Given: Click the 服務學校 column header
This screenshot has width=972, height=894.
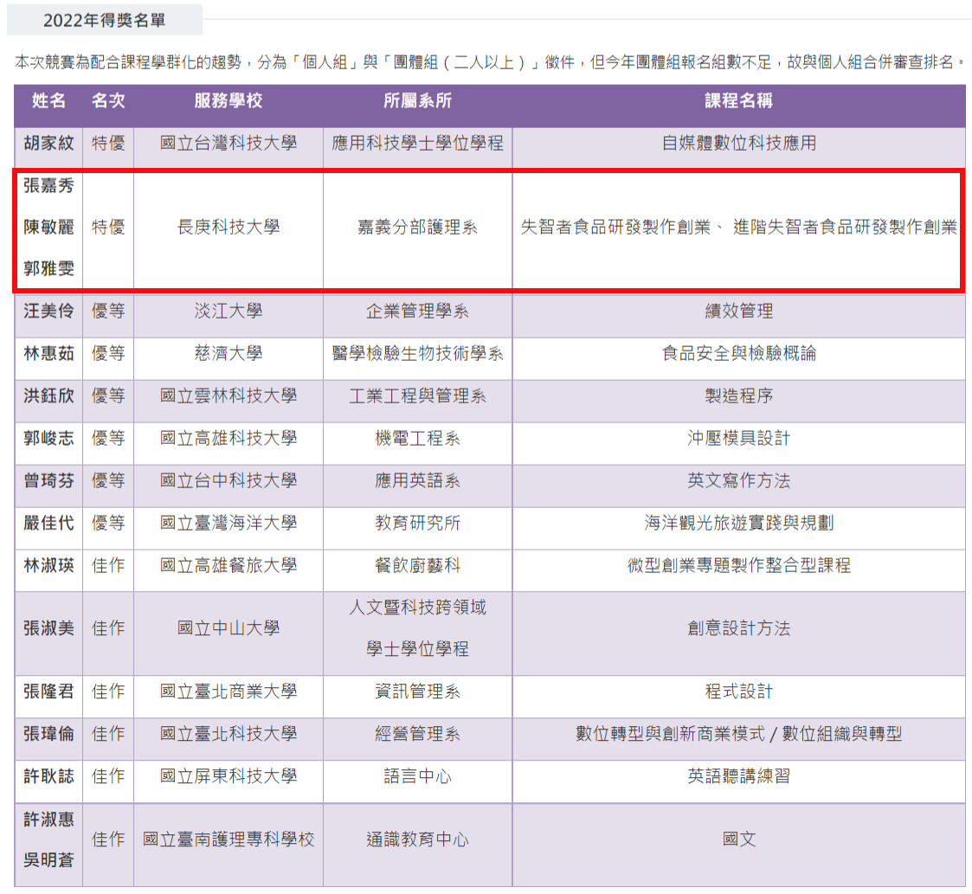Looking at the screenshot, I should [x=229, y=100].
